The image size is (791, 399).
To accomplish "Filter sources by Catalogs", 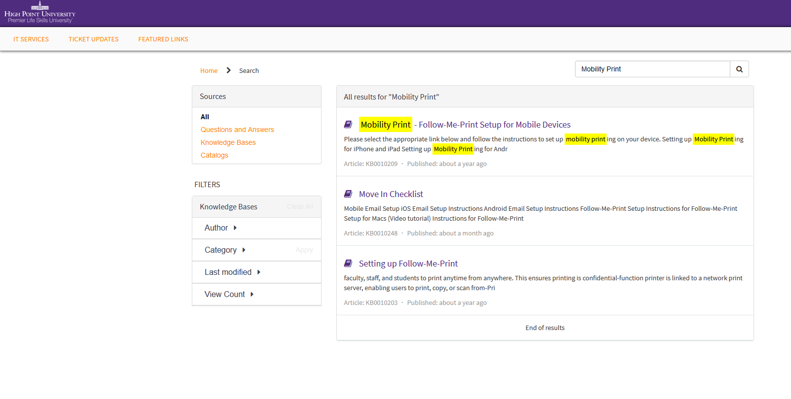I will point(214,155).
